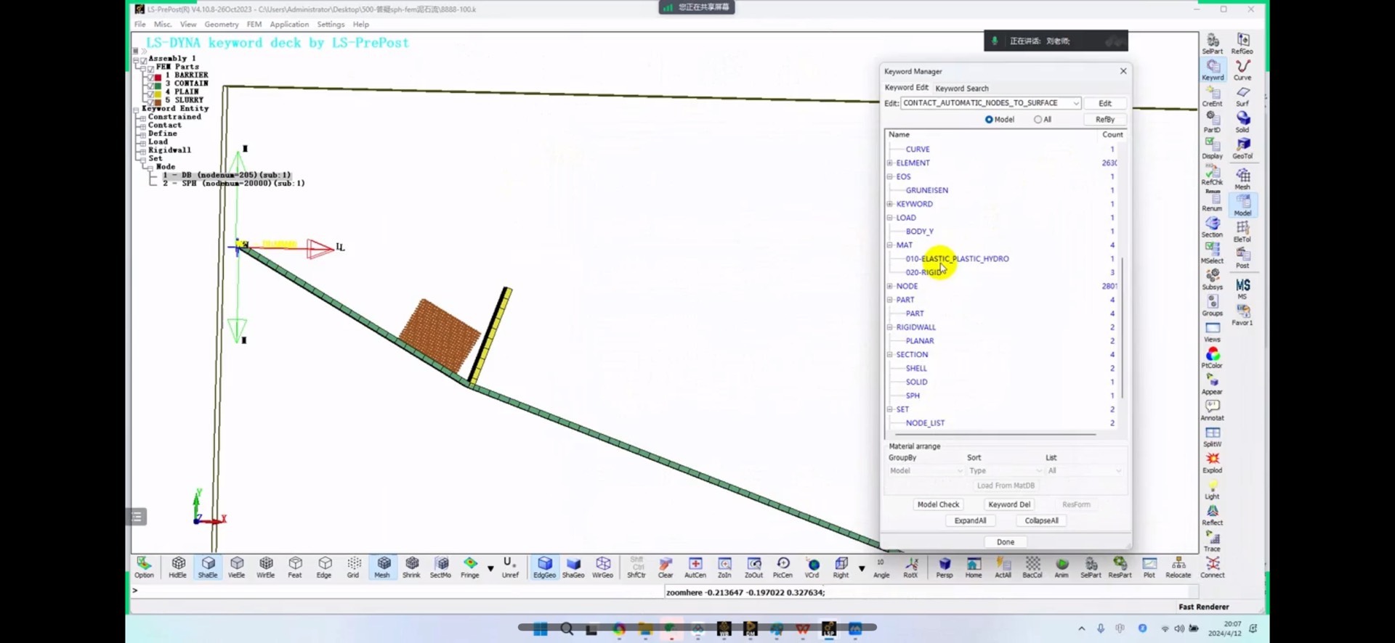Toggle the Assembly 1 checkbox
The image size is (1395, 643).
coord(143,60)
